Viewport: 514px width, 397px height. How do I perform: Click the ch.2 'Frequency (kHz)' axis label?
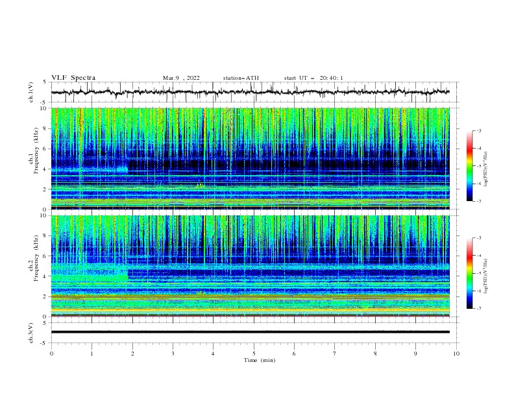coord(36,258)
